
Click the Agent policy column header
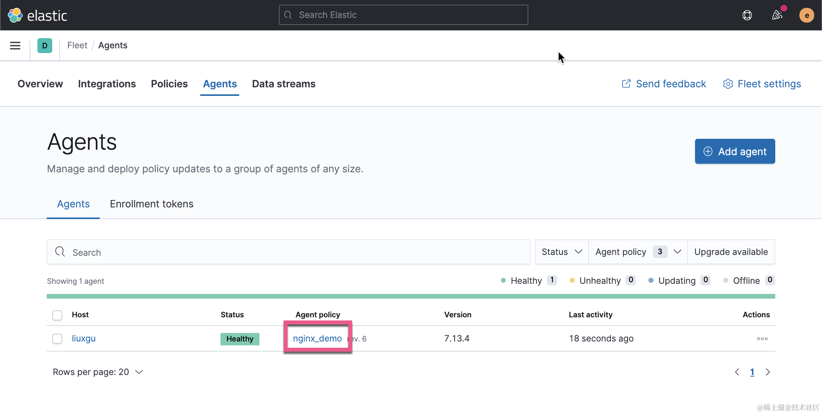coord(318,315)
